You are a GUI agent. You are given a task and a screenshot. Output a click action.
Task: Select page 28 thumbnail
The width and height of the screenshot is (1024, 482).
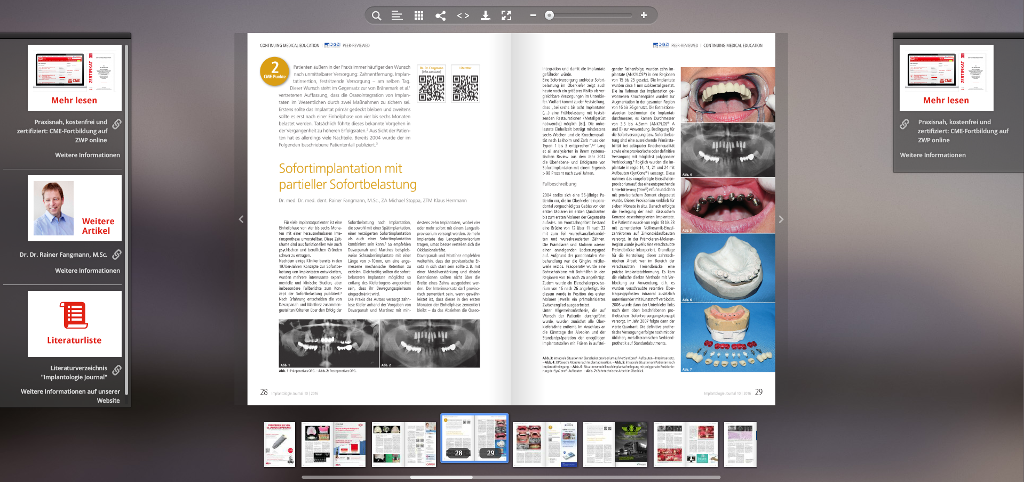coord(458,438)
